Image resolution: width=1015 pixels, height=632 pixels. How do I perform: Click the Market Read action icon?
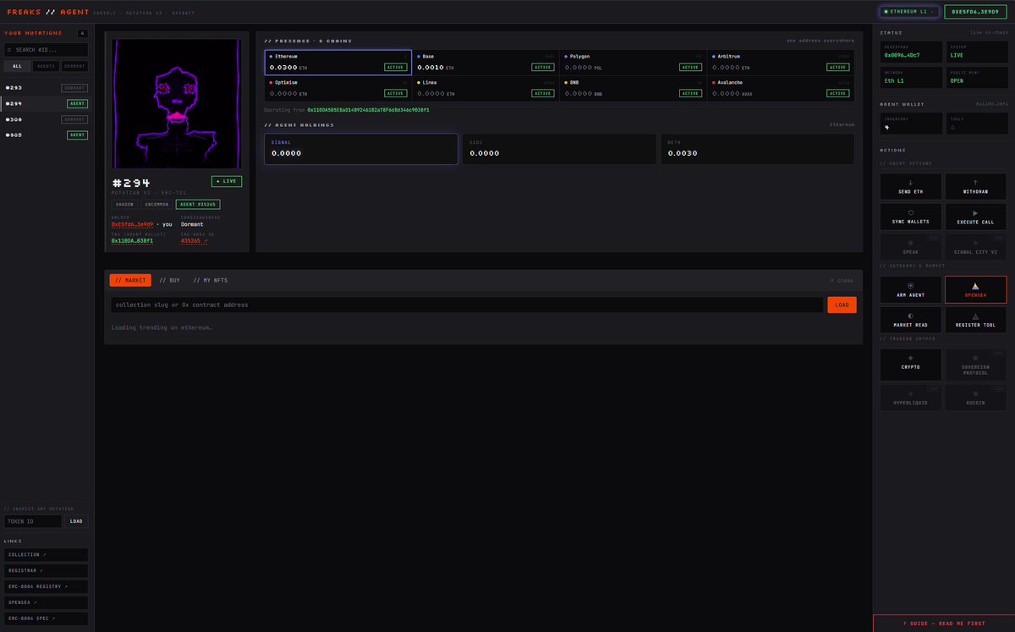coord(911,315)
